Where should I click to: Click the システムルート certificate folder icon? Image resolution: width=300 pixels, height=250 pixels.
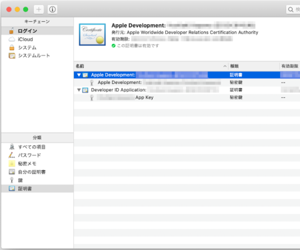(12, 55)
